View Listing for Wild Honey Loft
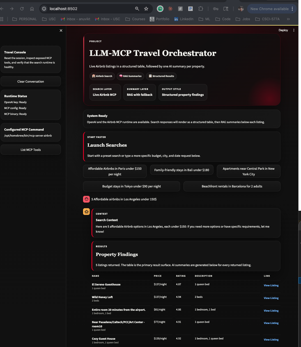Image resolution: width=301 pixels, height=347 pixels. point(271,298)
